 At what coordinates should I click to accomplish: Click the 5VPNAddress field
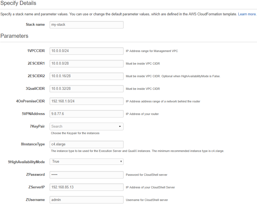coord(87,114)
